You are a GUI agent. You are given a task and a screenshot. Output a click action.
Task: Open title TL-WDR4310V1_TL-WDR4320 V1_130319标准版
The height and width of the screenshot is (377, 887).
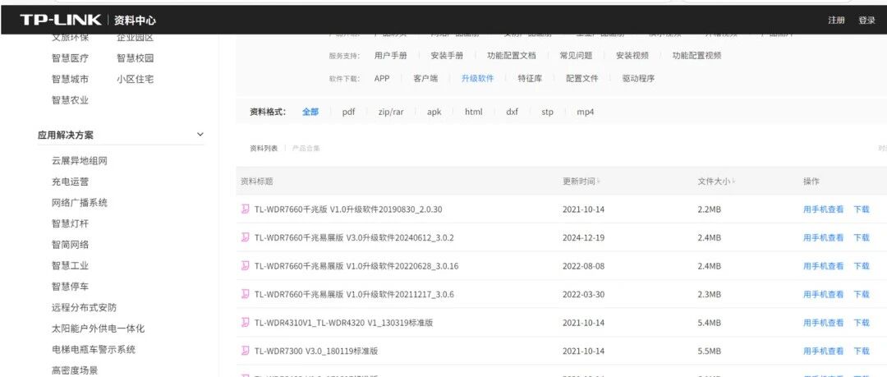click(x=343, y=322)
